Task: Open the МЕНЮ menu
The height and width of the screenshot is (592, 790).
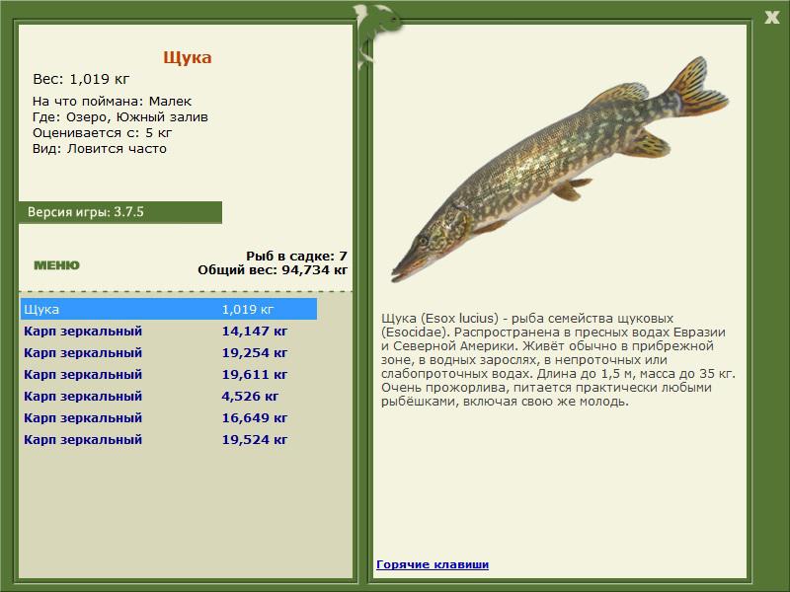Action: [x=56, y=265]
